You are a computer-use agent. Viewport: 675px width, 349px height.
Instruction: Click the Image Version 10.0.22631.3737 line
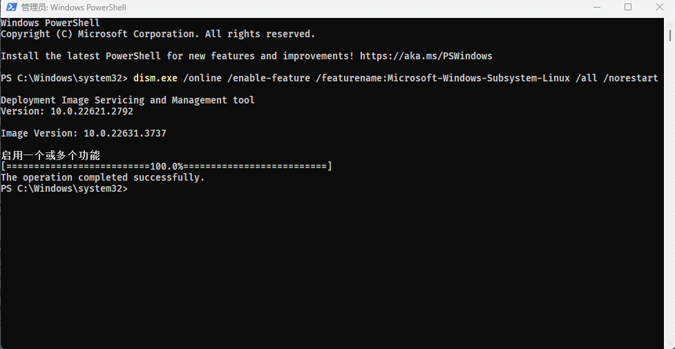(x=84, y=133)
